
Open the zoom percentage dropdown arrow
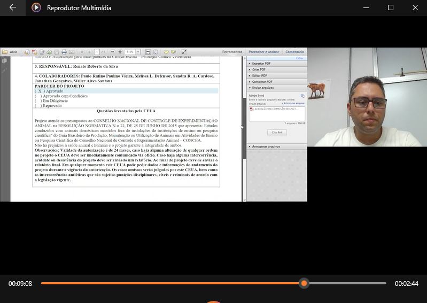click(x=138, y=52)
